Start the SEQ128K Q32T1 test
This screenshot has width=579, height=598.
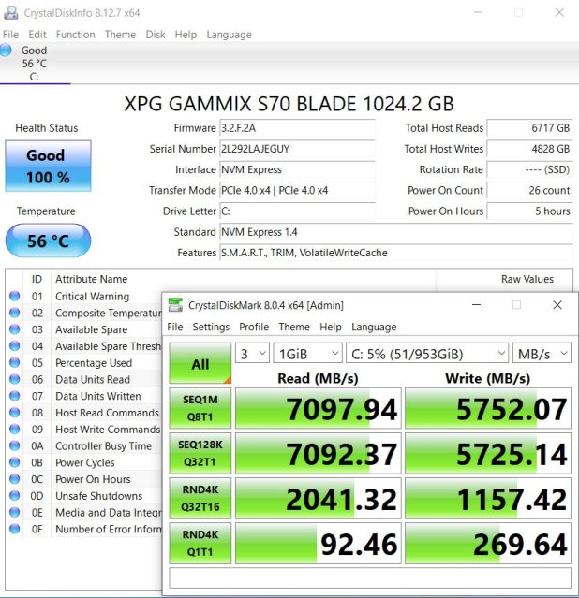click(200, 453)
